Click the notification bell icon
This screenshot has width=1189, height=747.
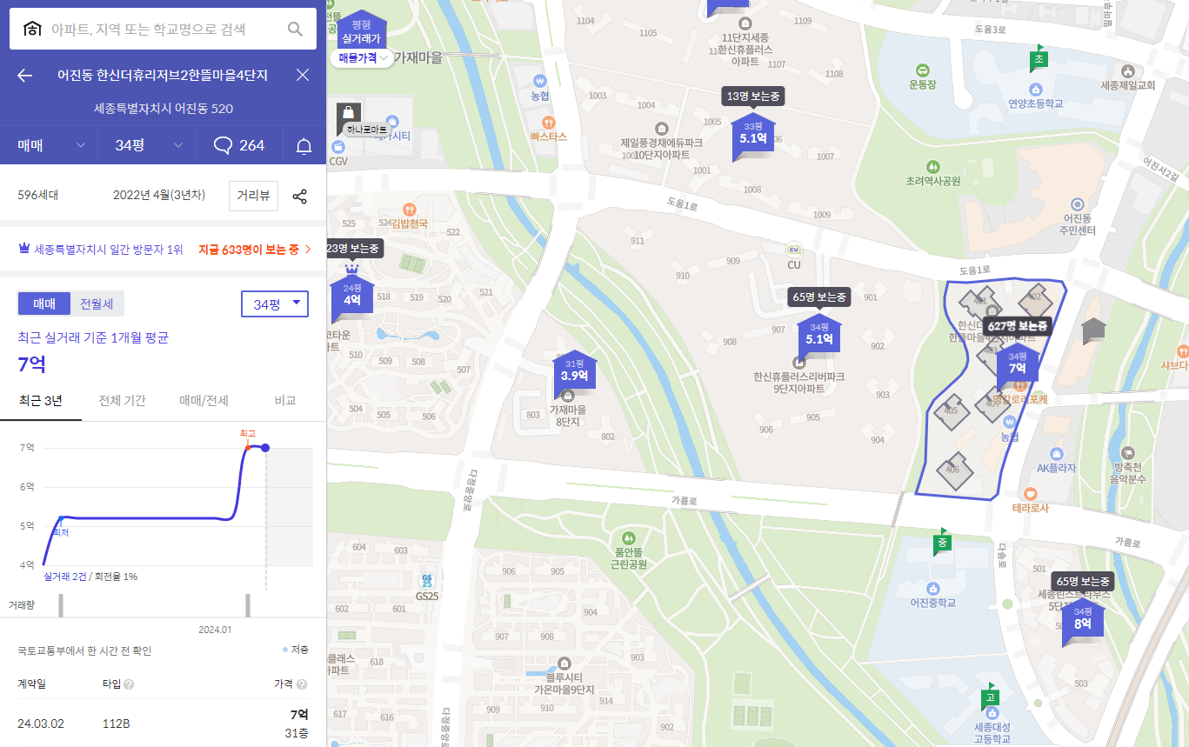304,145
